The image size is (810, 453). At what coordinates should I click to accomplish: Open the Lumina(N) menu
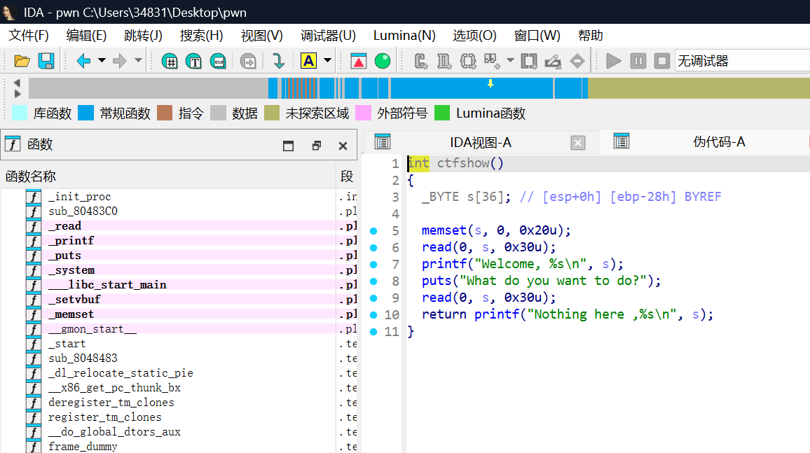click(x=404, y=35)
